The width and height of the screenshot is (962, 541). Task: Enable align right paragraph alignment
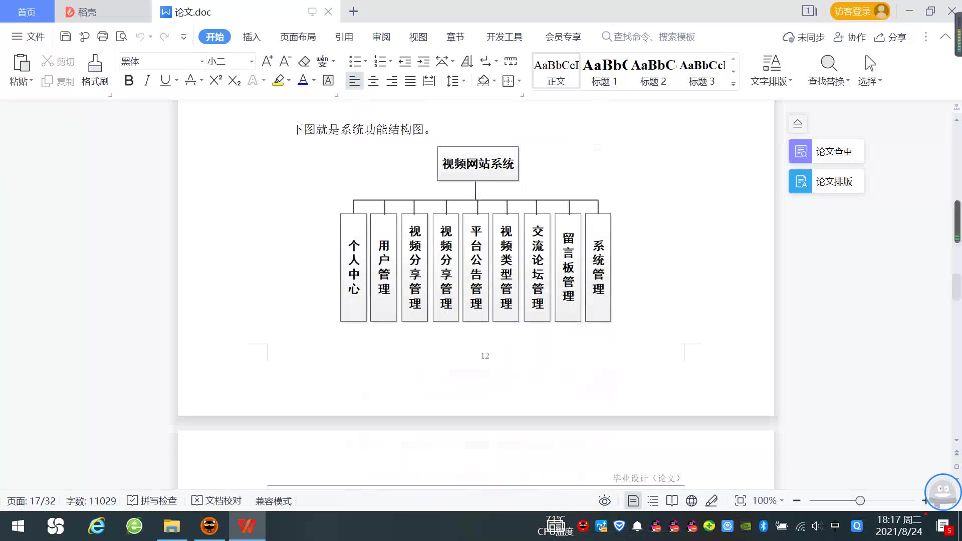coord(392,81)
